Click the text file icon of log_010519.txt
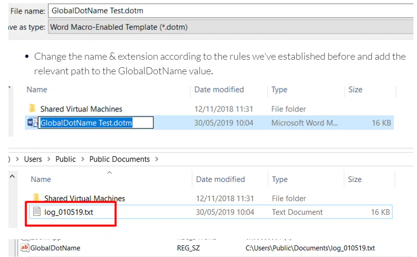Viewport: 417px width, 257px height. pyautogui.click(x=36, y=211)
